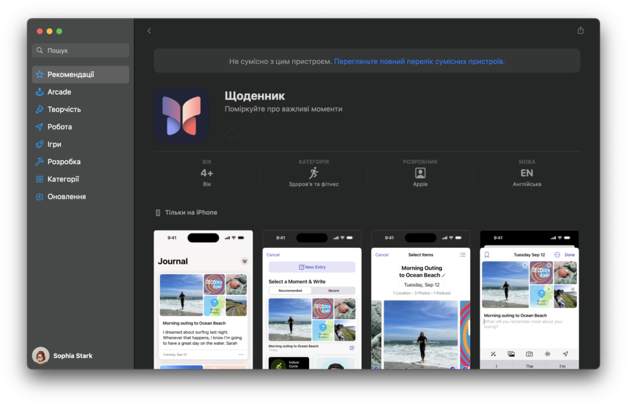
Task: Click the magnifier icon in the search field
Action: [x=40, y=50]
